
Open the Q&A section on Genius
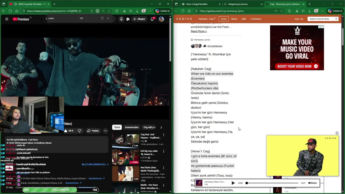[x=244, y=19]
